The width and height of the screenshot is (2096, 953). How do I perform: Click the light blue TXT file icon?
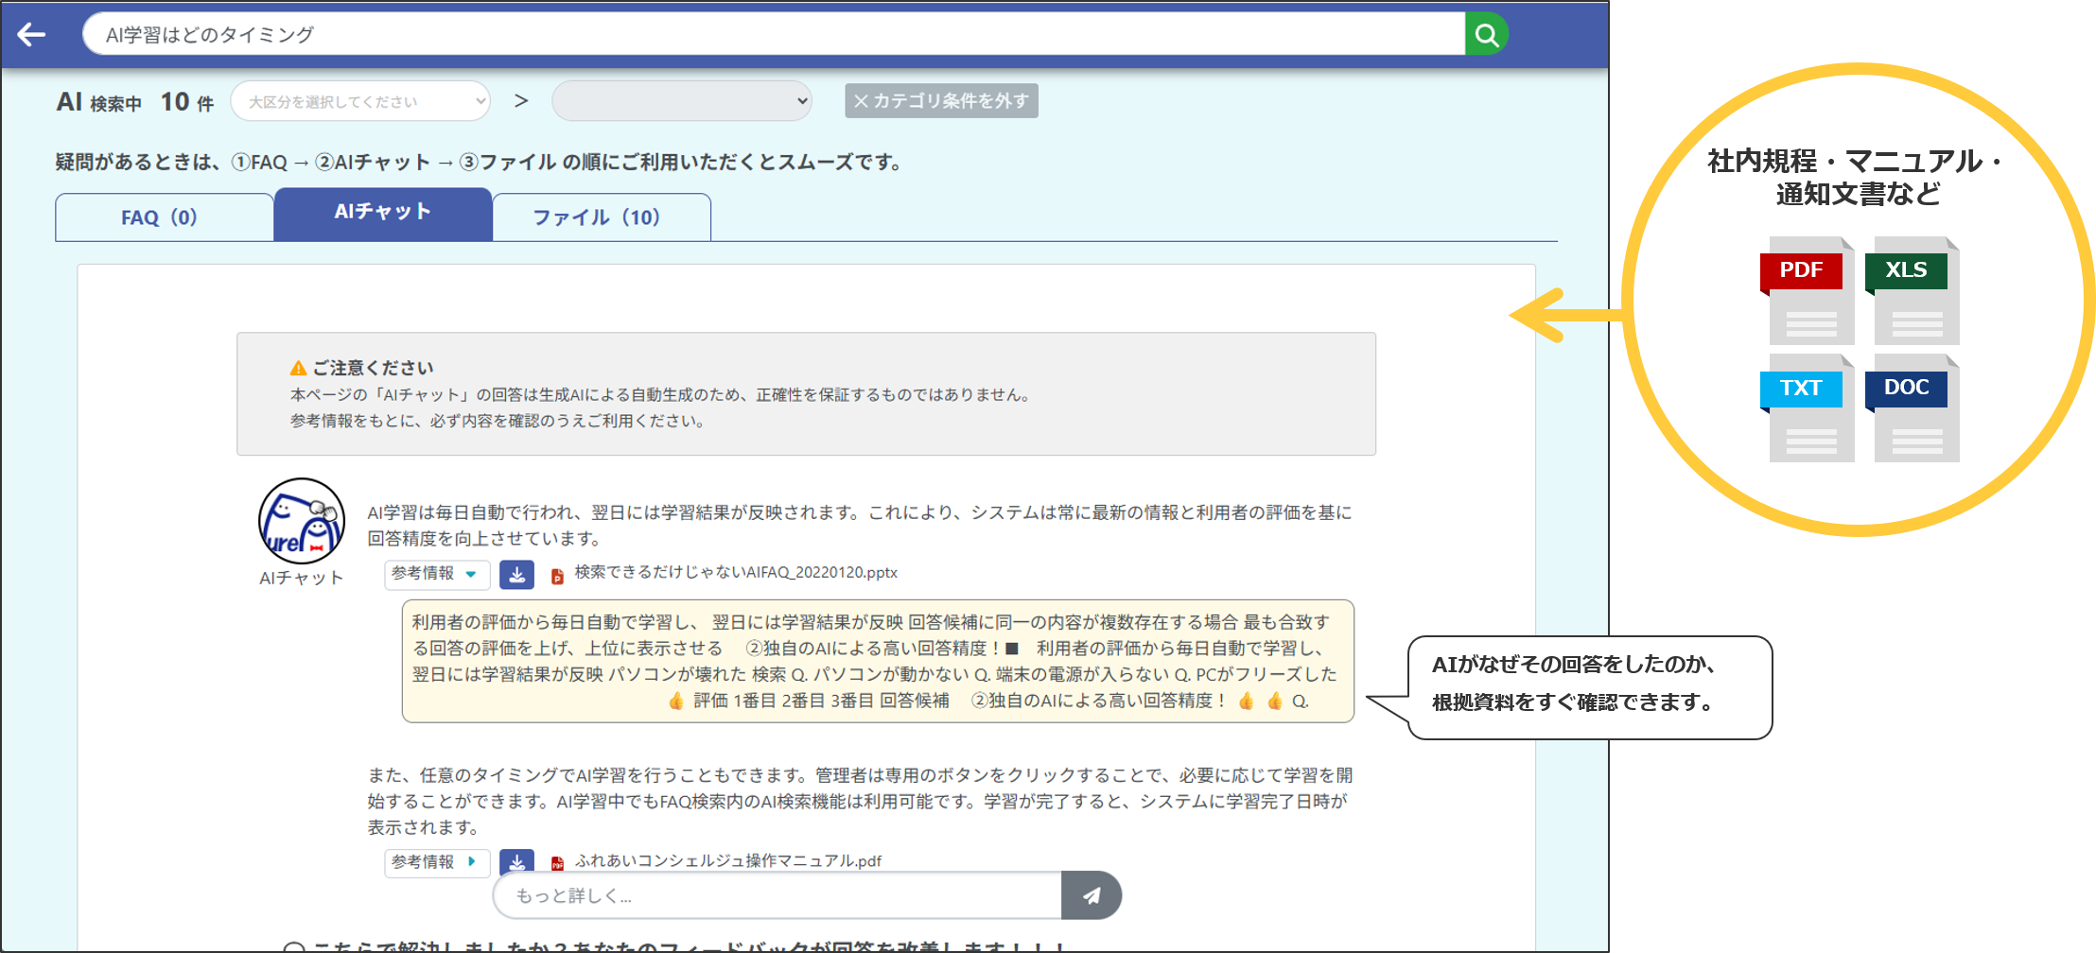pyautogui.click(x=1806, y=407)
